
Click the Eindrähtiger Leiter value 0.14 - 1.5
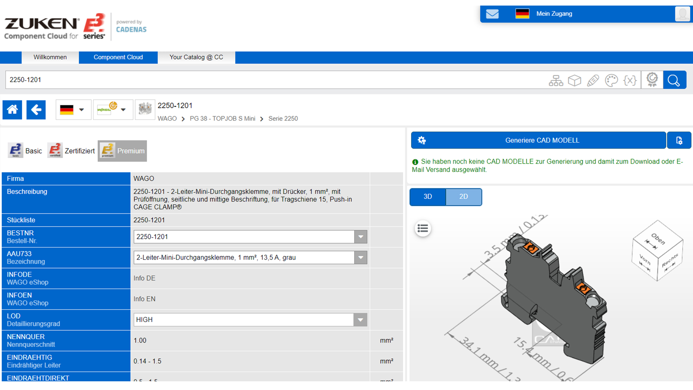148,361
